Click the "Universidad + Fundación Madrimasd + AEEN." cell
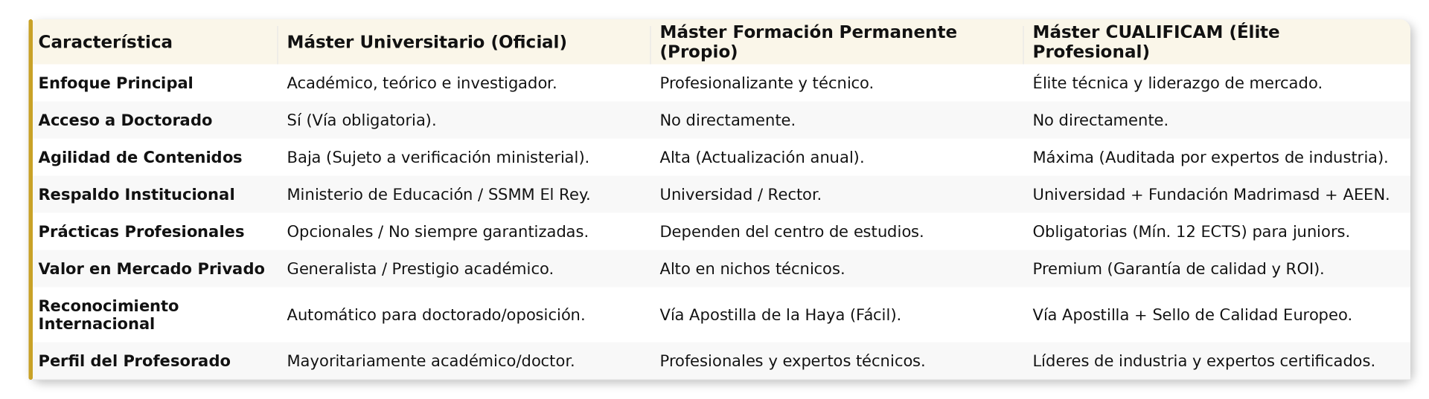Image resolution: width=1429 pixels, height=399 pixels. point(1210,195)
